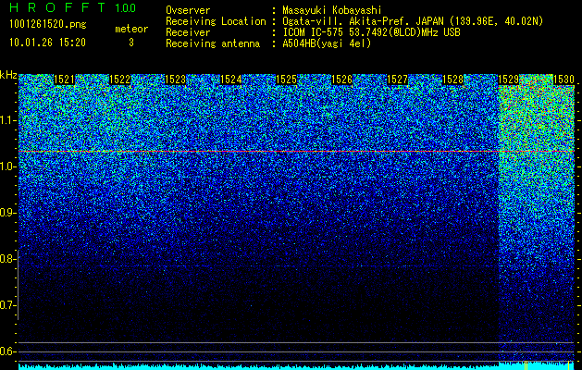582x370 pixels.
Task: Click the meteor label
Action: click(x=131, y=29)
